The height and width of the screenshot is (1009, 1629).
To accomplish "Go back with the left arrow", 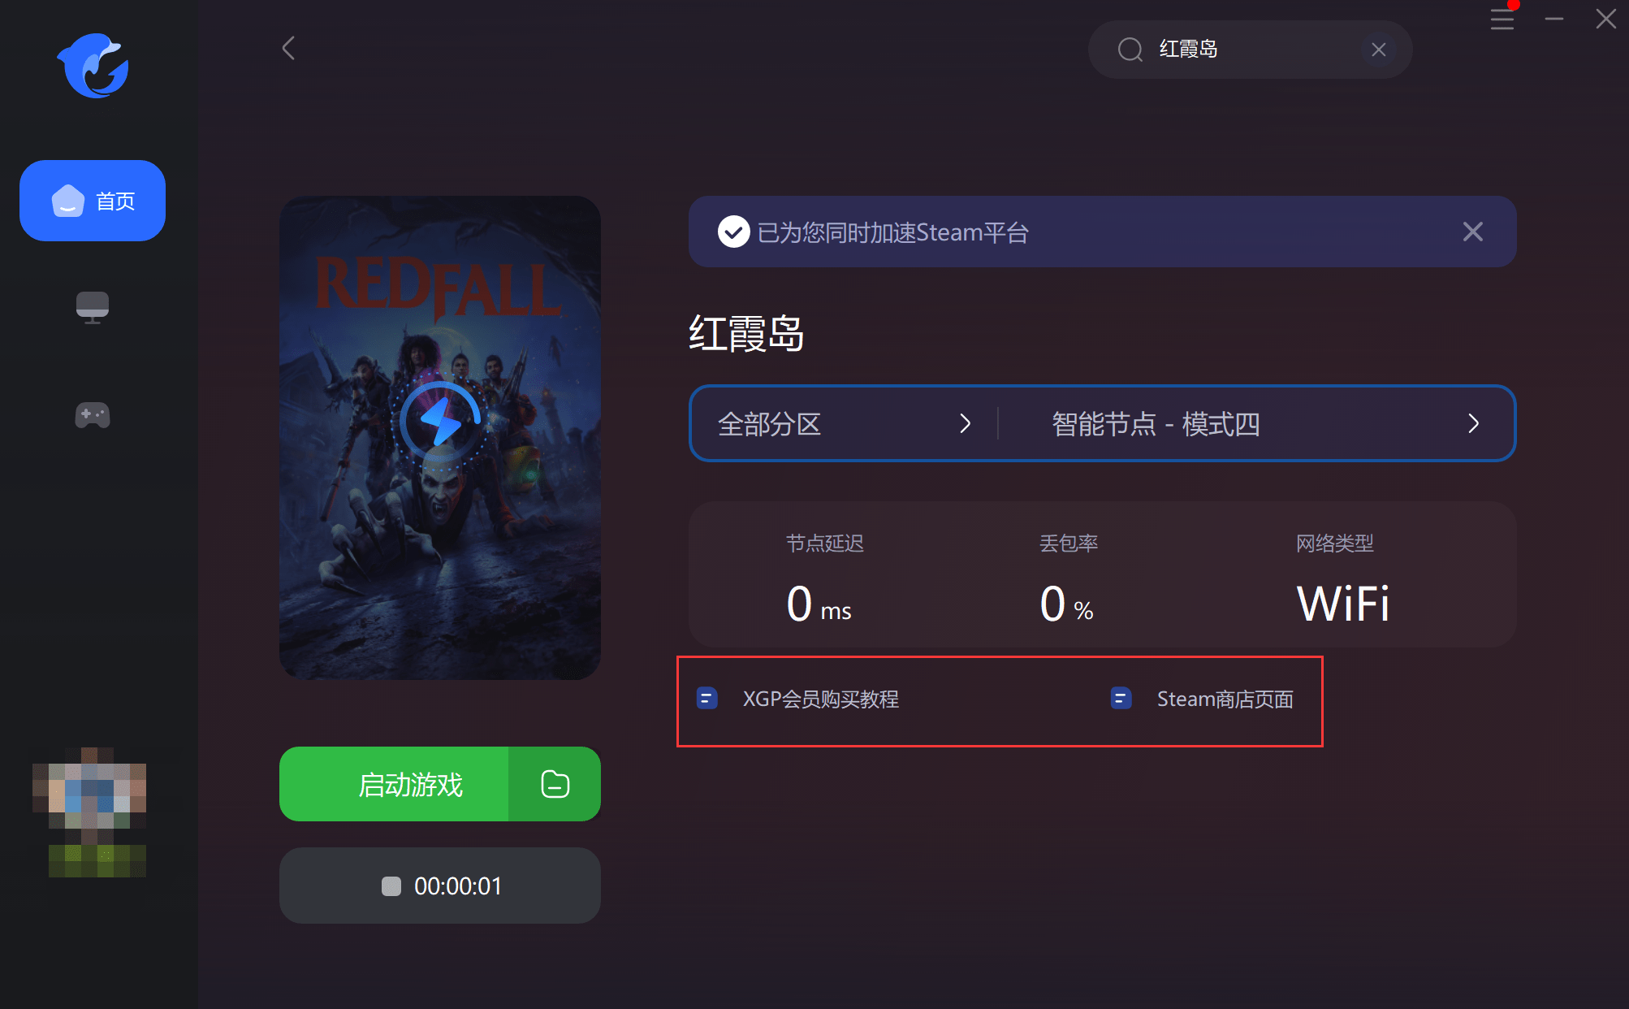I will pos(288,48).
